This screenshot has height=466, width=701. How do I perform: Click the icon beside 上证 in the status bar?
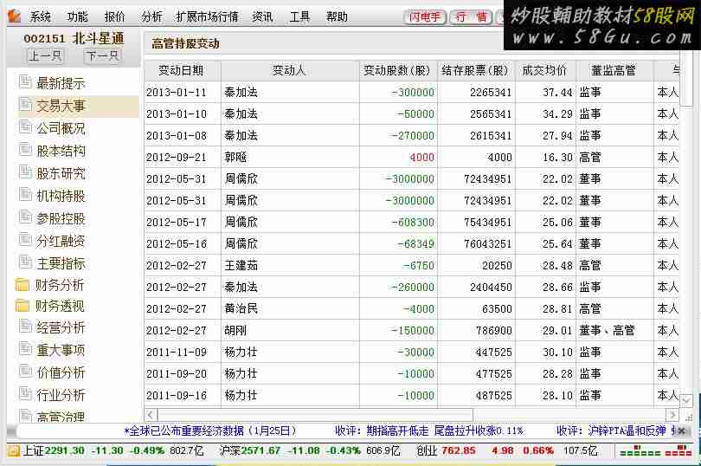tap(15, 450)
